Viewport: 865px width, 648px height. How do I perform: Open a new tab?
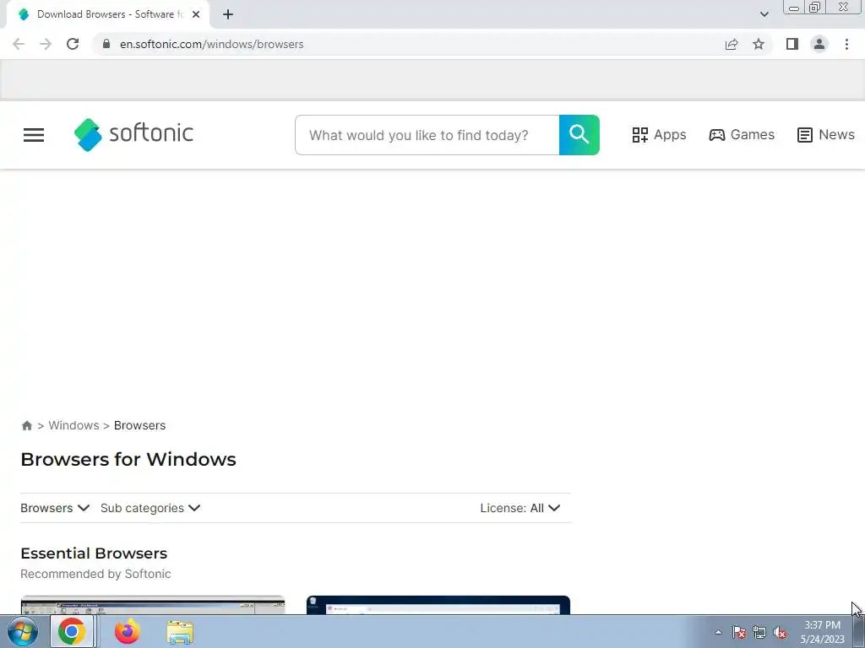point(228,14)
